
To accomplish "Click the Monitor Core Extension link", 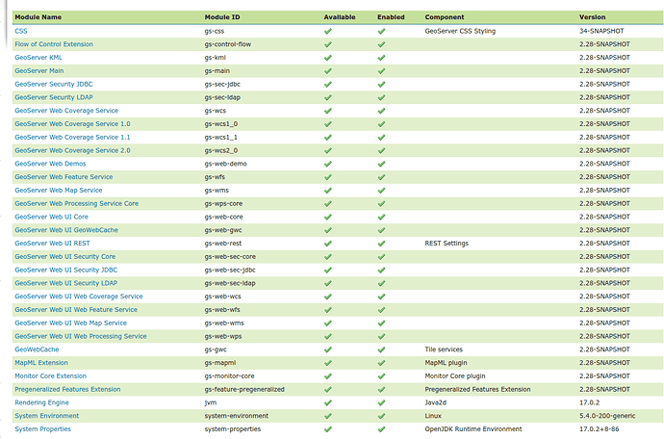I will [x=50, y=375].
